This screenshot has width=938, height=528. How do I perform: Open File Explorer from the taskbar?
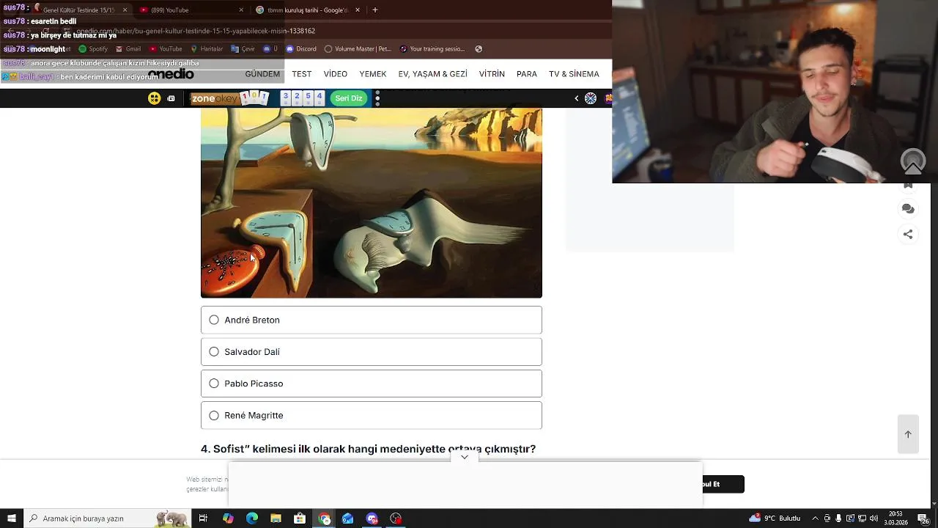click(x=276, y=518)
